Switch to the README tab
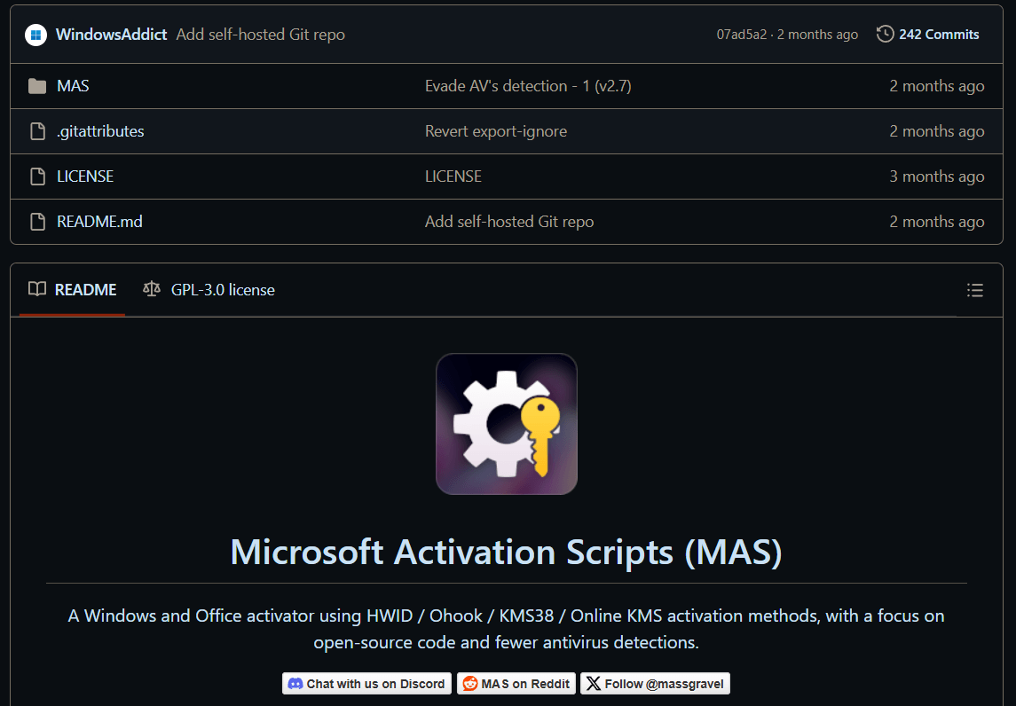The width and height of the screenshot is (1016, 706). pos(73,289)
